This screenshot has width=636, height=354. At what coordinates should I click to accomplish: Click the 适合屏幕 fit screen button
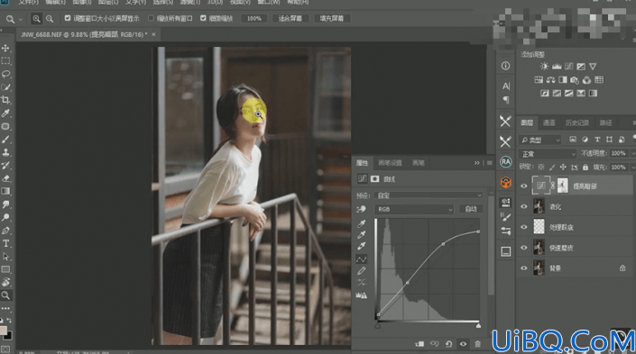click(x=290, y=19)
